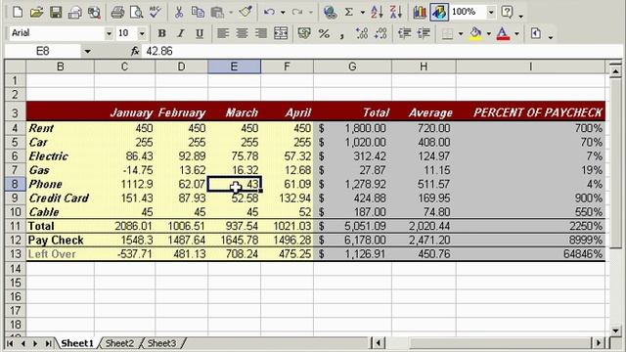Select column E header
The width and height of the screenshot is (626, 352).
(235, 66)
